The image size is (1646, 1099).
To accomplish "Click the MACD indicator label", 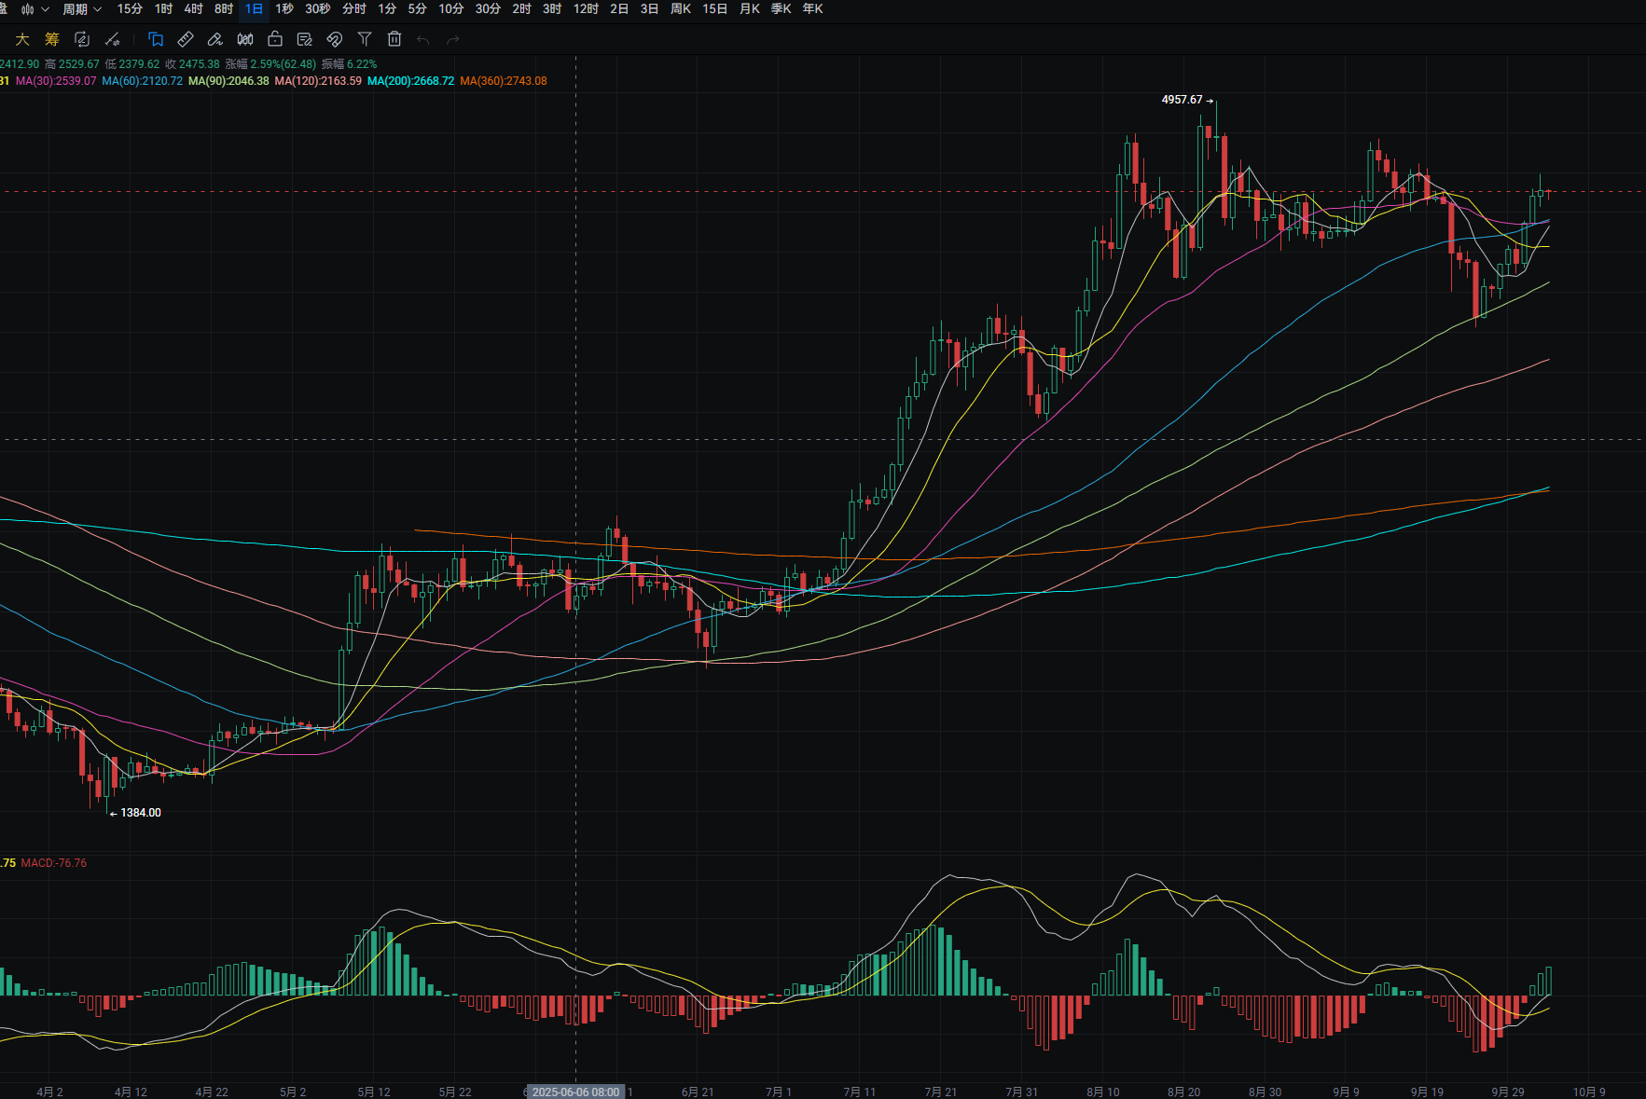I will [x=54, y=863].
